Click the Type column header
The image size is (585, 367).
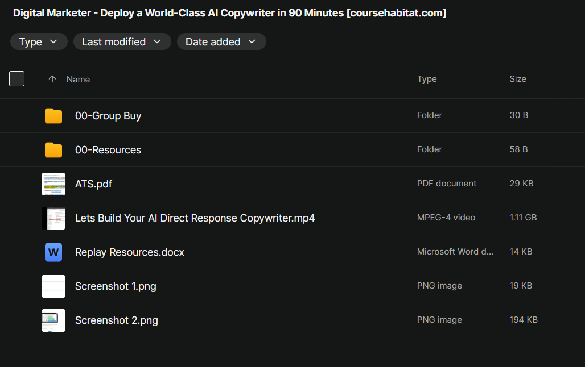[427, 79]
